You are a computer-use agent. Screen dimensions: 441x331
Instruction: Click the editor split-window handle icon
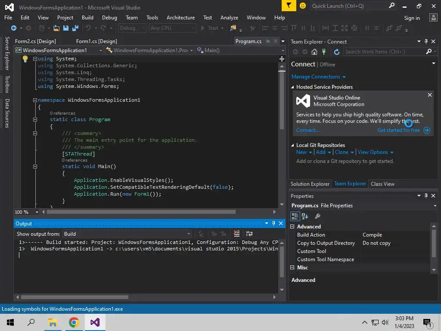point(282,59)
